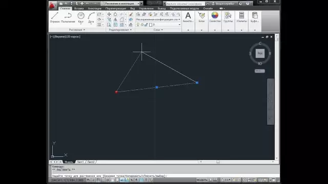Viewport: 328px width, 184px height.
Task: Switch to the Вставка ribbon tab
Action: pyautogui.click(x=79, y=9)
